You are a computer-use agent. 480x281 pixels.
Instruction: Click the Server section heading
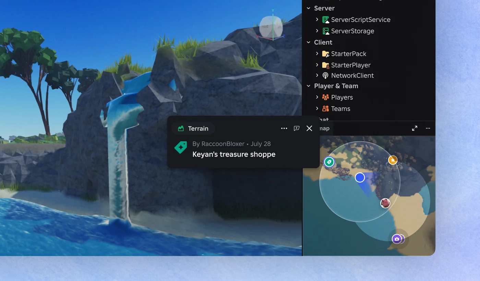tap(324, 8)
